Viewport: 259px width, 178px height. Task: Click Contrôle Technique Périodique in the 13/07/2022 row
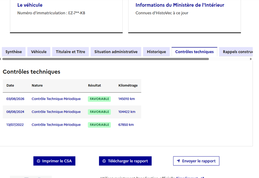click(56, 125)
